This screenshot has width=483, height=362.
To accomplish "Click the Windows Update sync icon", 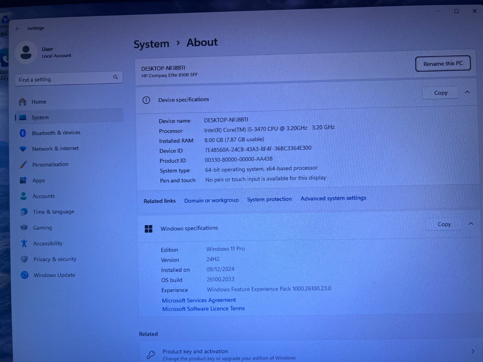I will pyautogui.click(x=25, y=275).
